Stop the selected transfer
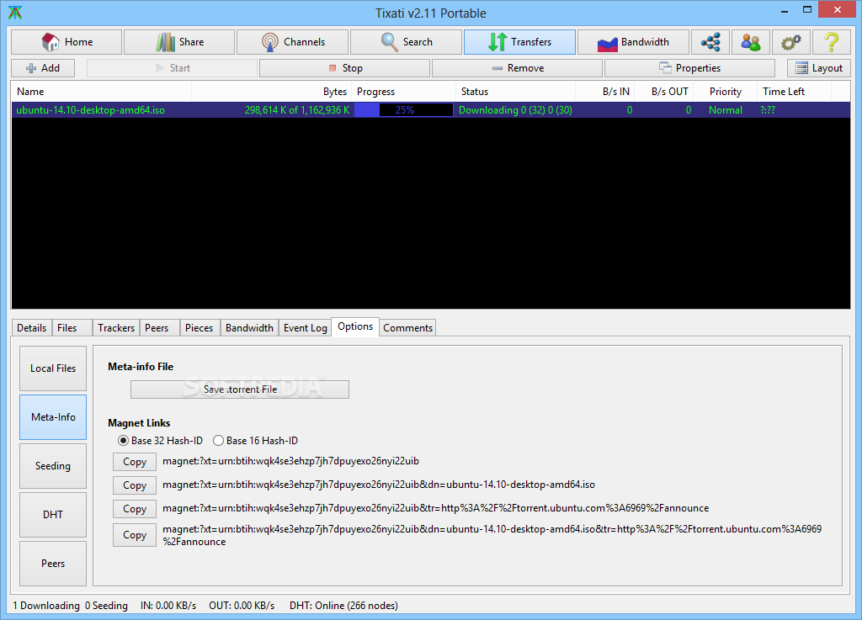The height and width of the screenshot is (620, 862). 344,68
